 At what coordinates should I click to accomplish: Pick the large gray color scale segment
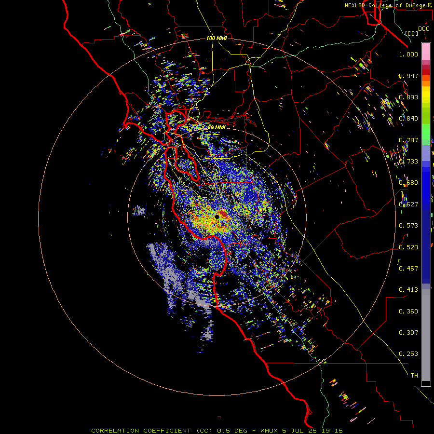426,336
